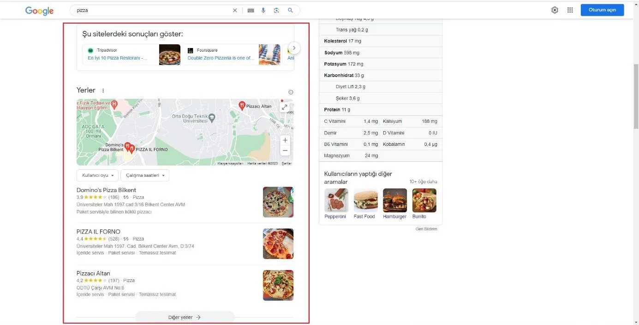Screen dimensions: 639x325
Task: Click the Tripadvisor pizza thumbnail
Action: 170,54
